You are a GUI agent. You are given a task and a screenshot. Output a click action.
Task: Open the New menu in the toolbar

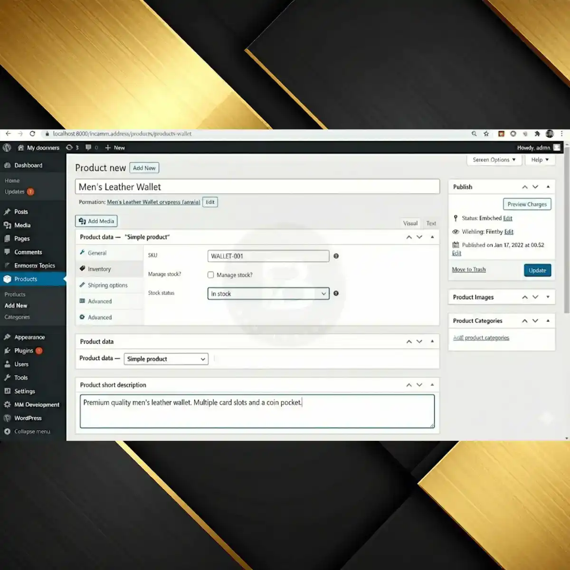114,148
